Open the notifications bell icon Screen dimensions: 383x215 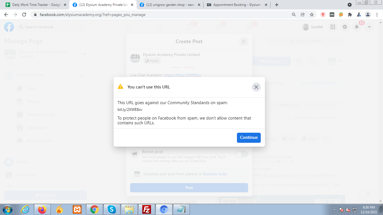coord(357,27)
